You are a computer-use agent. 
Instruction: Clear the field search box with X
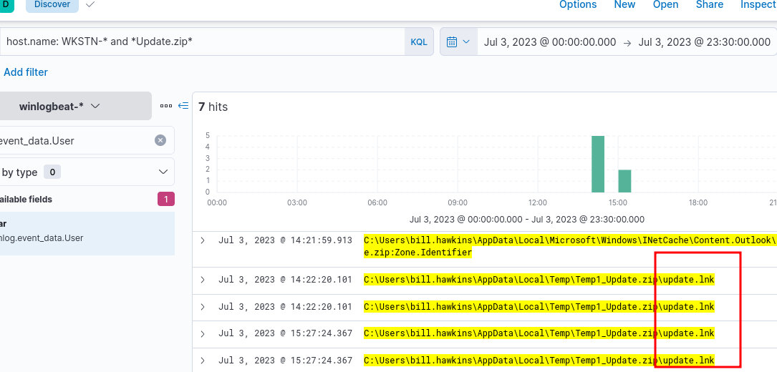[x=160, y=140]
